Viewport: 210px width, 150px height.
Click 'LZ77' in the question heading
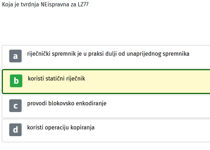pyautogui.click(x=83, y=4)
